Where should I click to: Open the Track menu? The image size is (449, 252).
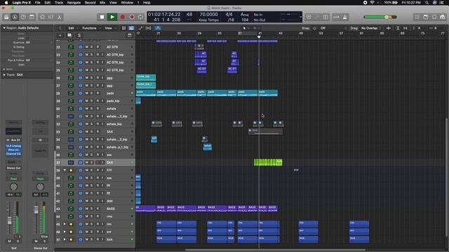(x=59, y=3)
